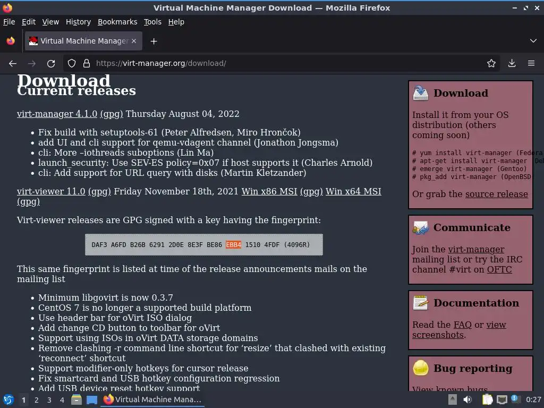
Task: Open gpg signature for virt-manager 4.1.0
Action: pos(112,114)
